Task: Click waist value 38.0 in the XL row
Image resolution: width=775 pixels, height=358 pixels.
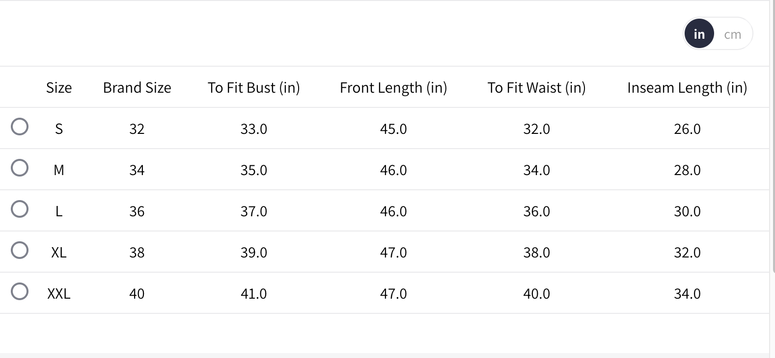Action: click(536, 253)
